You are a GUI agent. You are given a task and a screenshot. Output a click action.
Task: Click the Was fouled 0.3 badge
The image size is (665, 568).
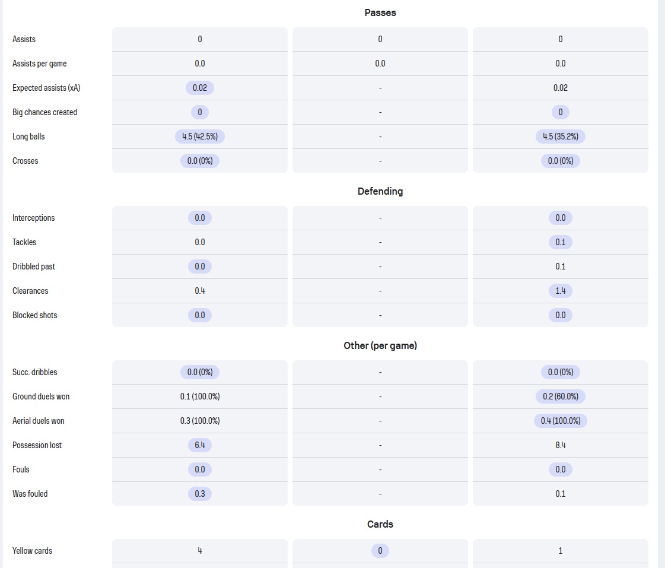(x=200, y=494)
